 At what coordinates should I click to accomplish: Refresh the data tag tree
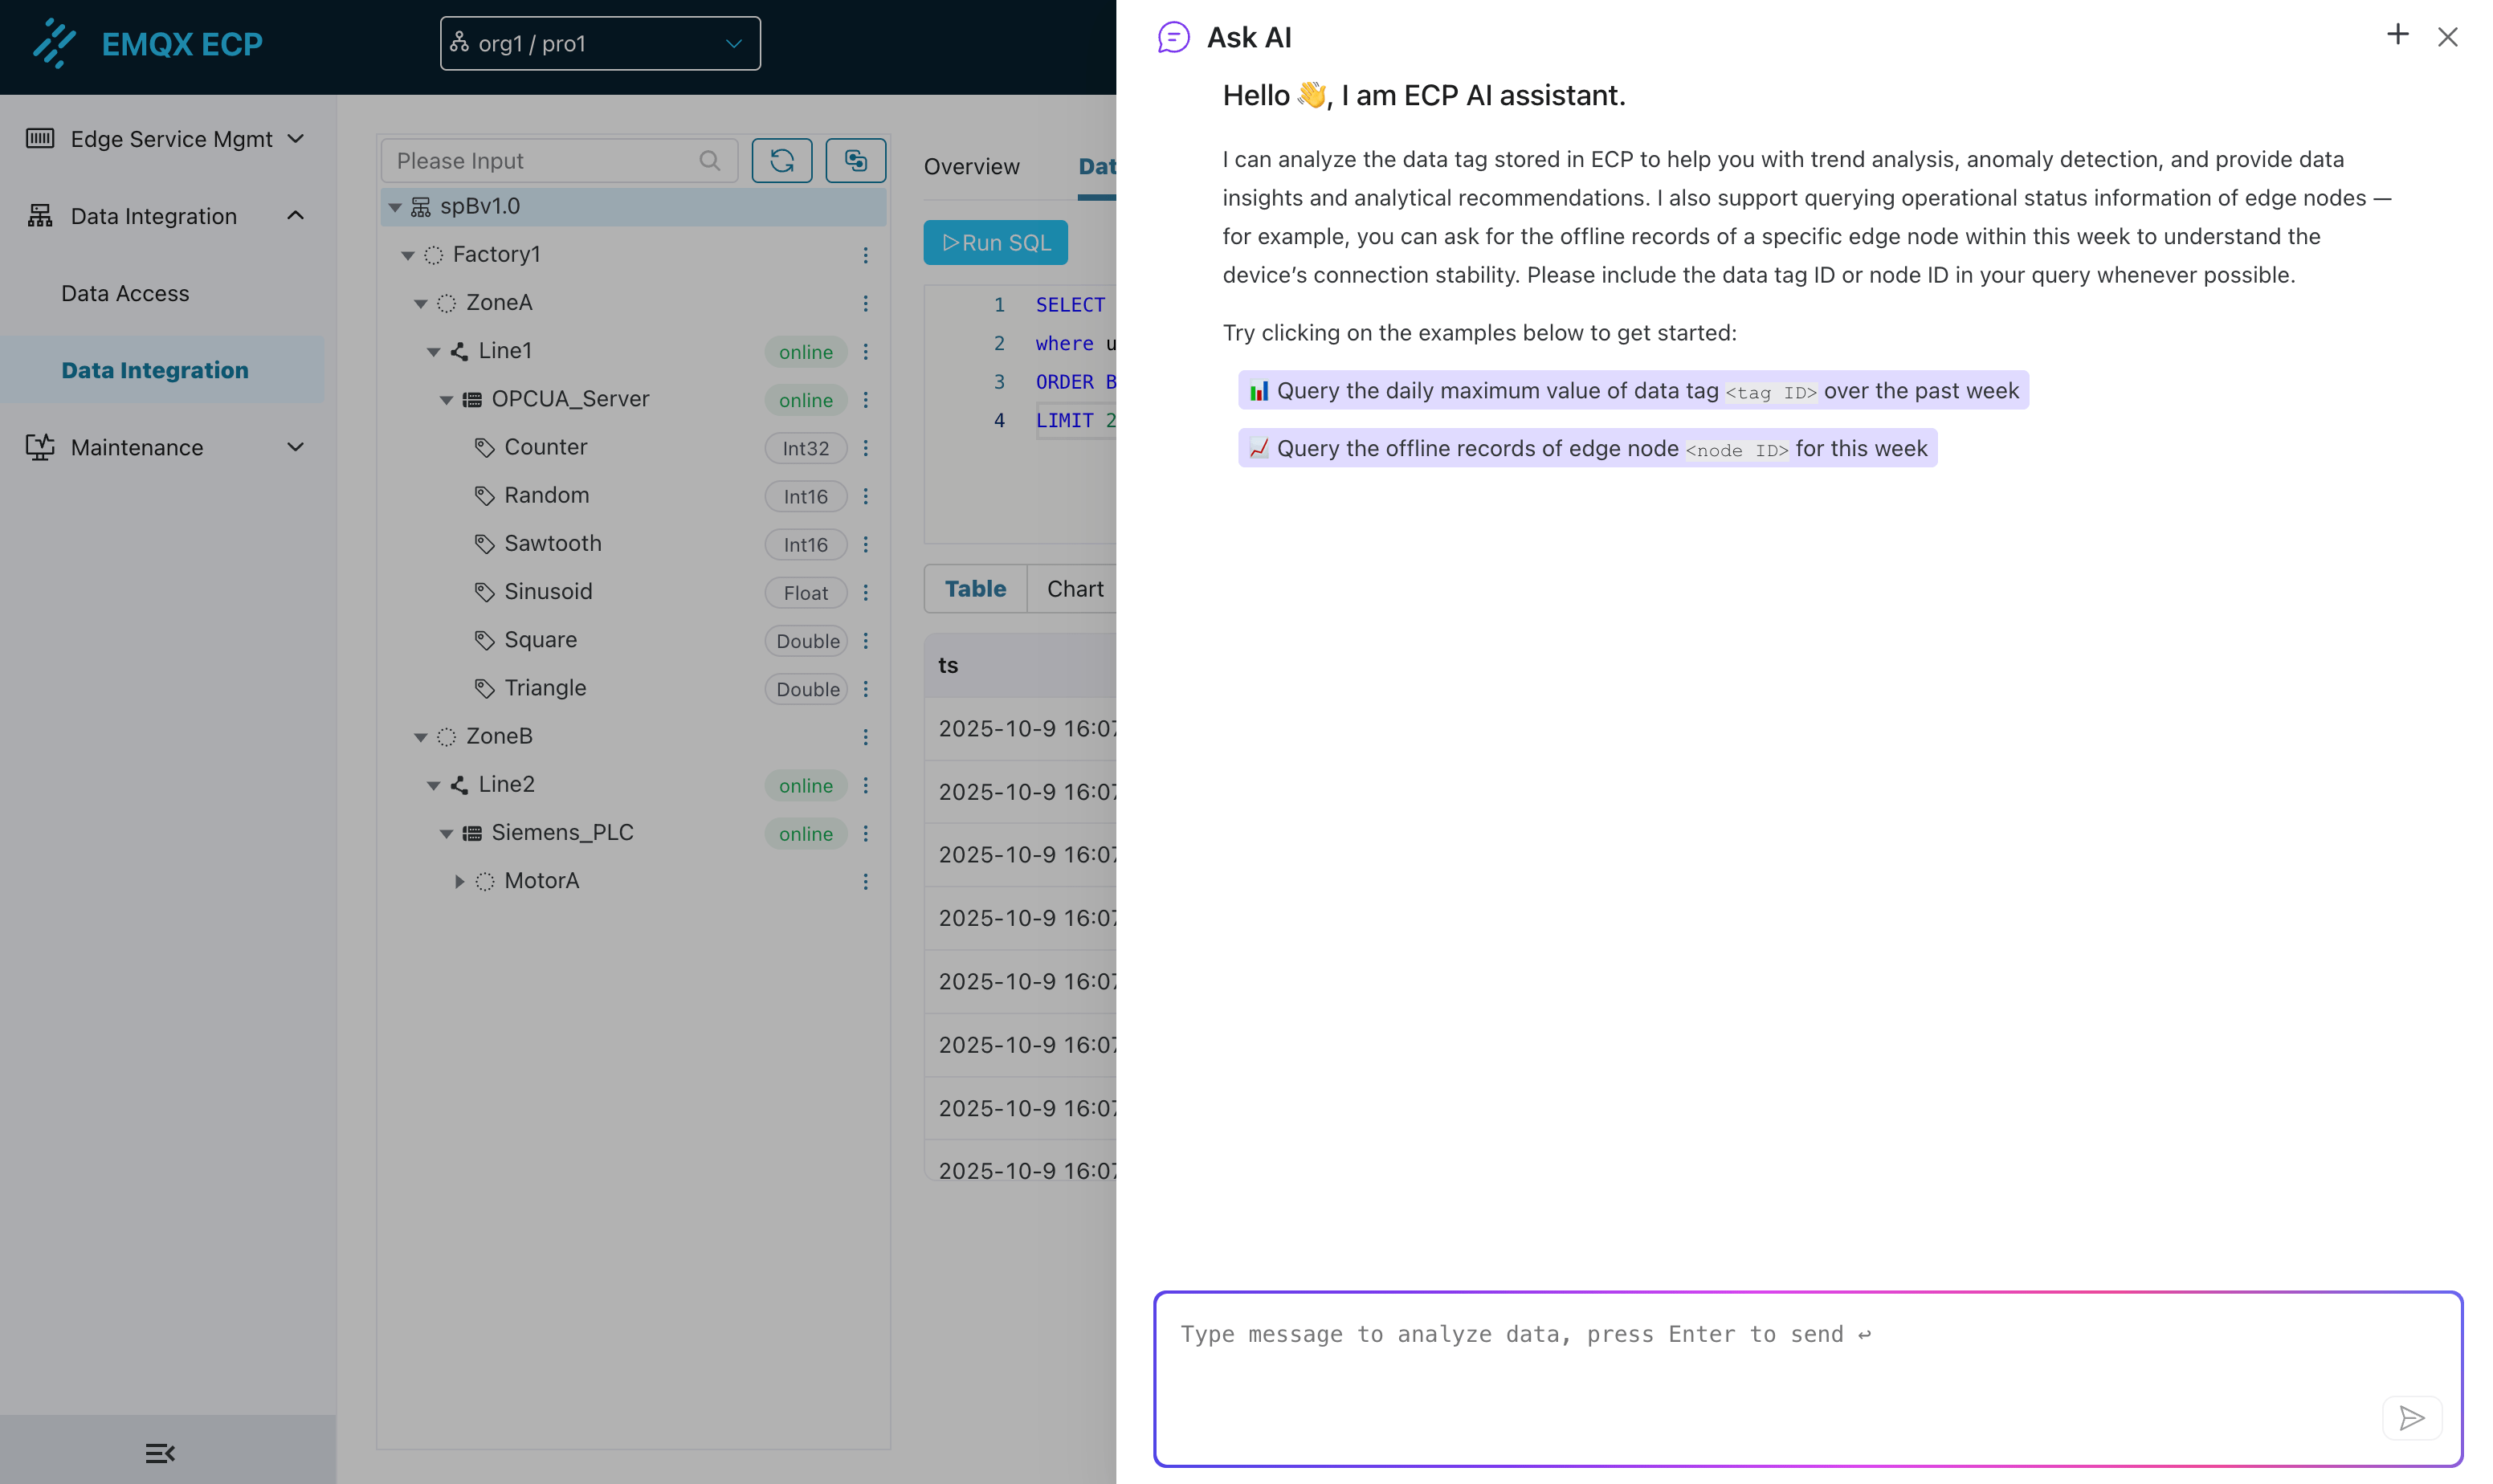782,160
